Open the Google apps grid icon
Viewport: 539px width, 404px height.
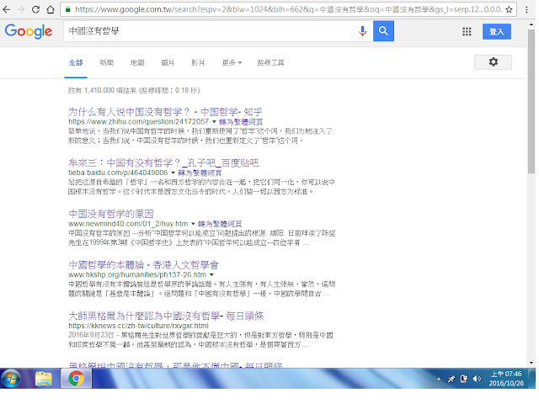(467, 32)
